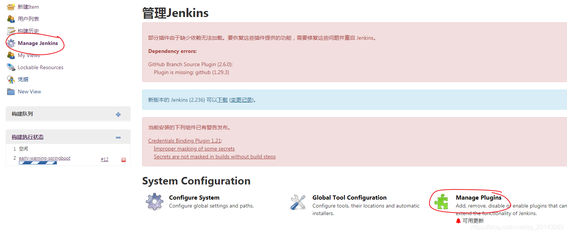Viewport: 567px width, 234px height.
Task: Click the Configure System gear icon
Action: pyautogui.click(x=155, y=202)
